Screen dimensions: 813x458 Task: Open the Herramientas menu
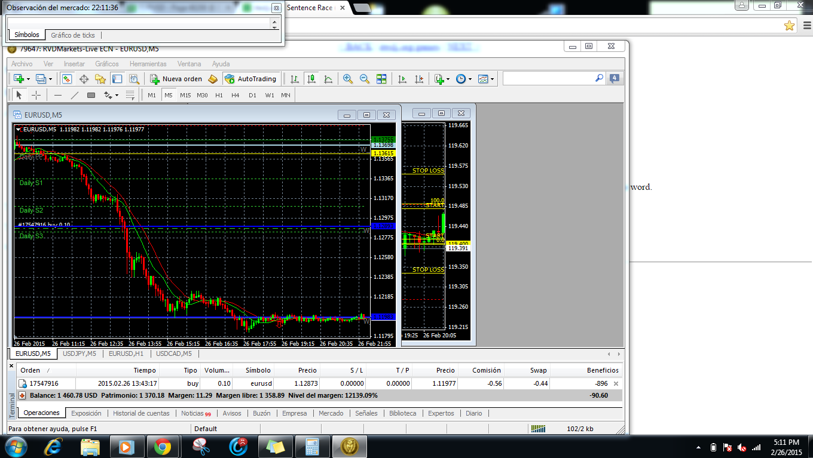pyautogui.click(x=148, y=64)
